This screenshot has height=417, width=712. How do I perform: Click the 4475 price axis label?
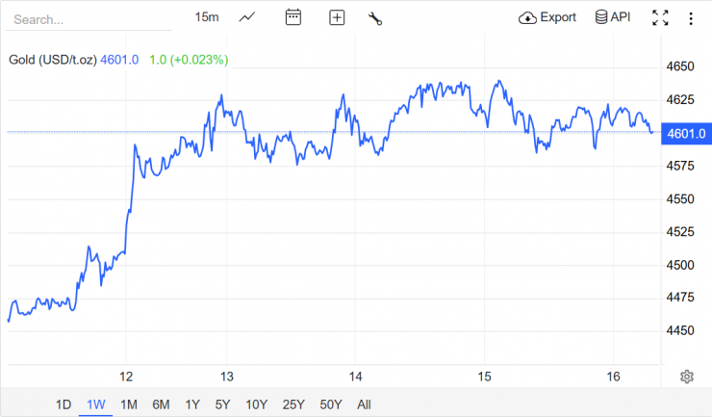click(x=679, y=298)
